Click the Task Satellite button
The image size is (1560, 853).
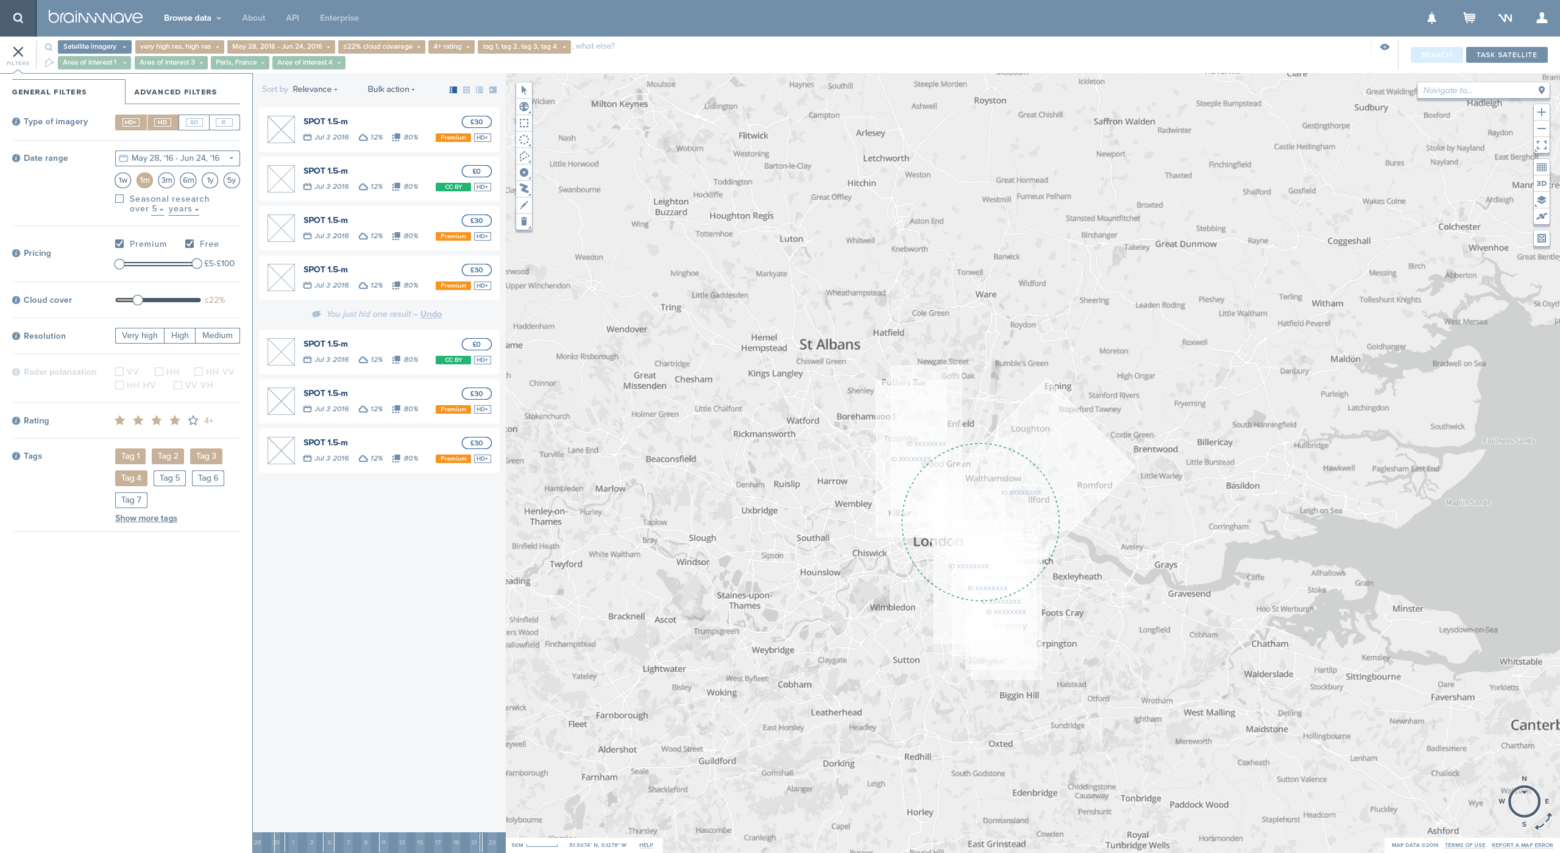[x=1506, y=55]
